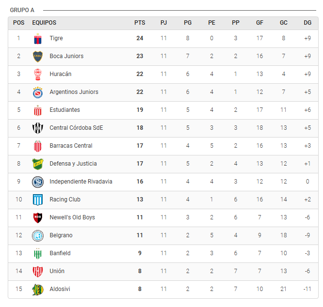The width and height of the screenshot is (323, 307).
Task: Click the Racing Club crest
Action: tap(38, 200)
